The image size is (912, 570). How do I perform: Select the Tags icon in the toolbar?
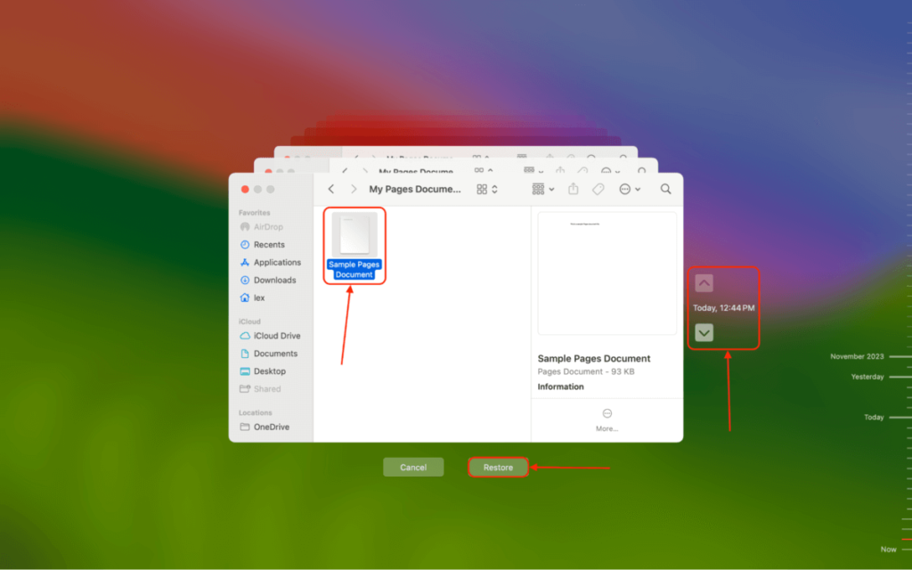pyautogui.click(x=599, y=189)
